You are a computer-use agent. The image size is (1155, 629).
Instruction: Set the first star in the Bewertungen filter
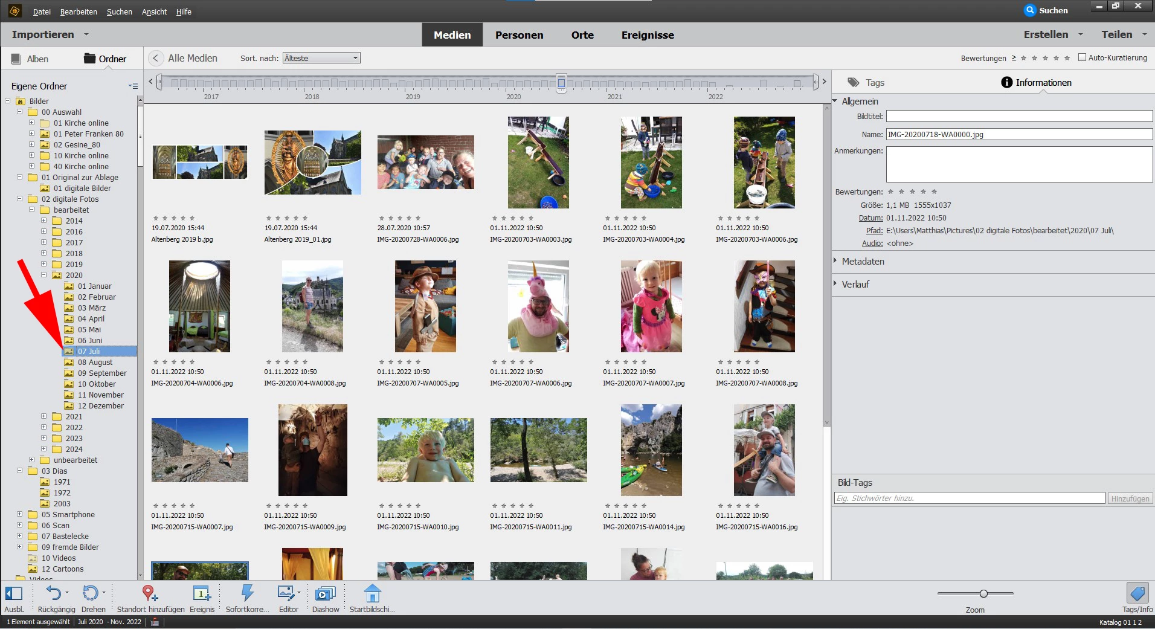click(x=1023, y=58)
